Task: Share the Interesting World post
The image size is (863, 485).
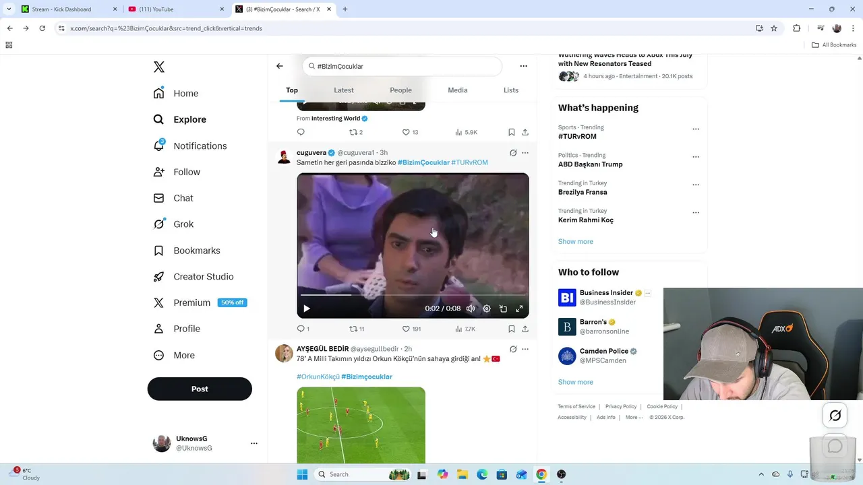Action: point(525,132)
